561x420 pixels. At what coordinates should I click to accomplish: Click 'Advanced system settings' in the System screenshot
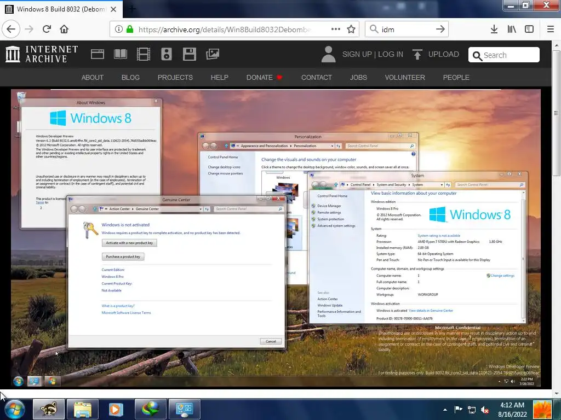point(336,226)
